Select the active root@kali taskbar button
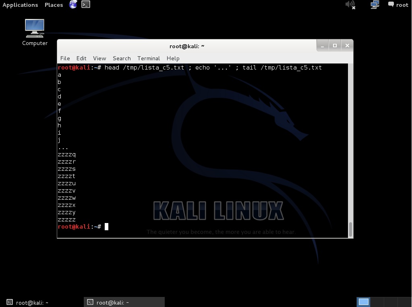 (124, 302)
